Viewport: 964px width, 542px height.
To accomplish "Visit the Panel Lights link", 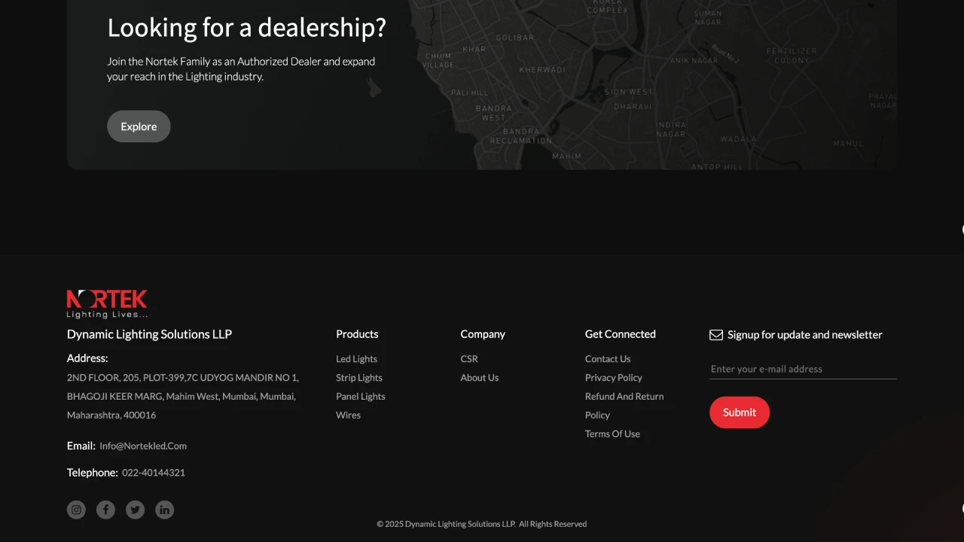I will (360, 397).
